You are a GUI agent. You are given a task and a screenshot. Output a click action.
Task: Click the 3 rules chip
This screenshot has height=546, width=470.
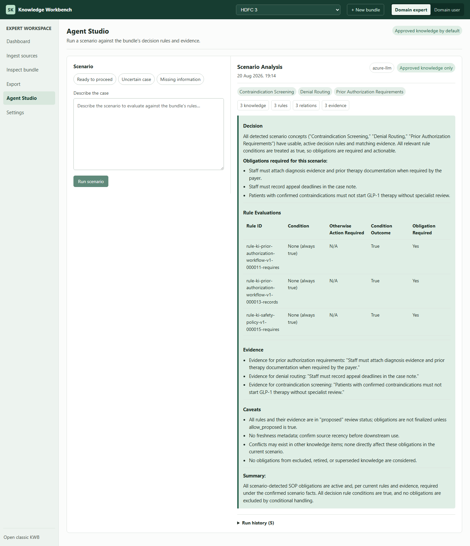pyautogui.click(x=281, y=105)
